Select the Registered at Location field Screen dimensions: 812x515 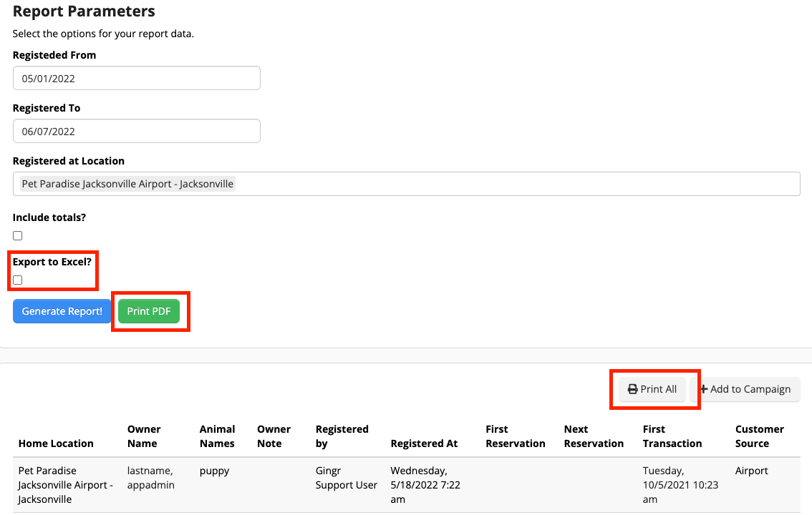click(x=406, y=183)
